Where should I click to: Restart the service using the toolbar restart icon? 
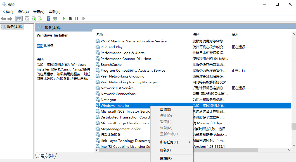tap(83, 19)
